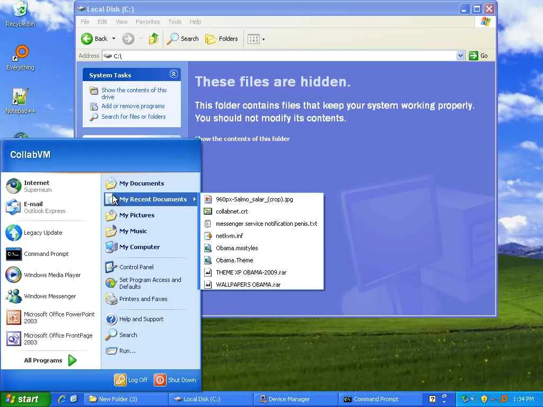Launch Internet Explorer quick launch icon

coord(63,399)
